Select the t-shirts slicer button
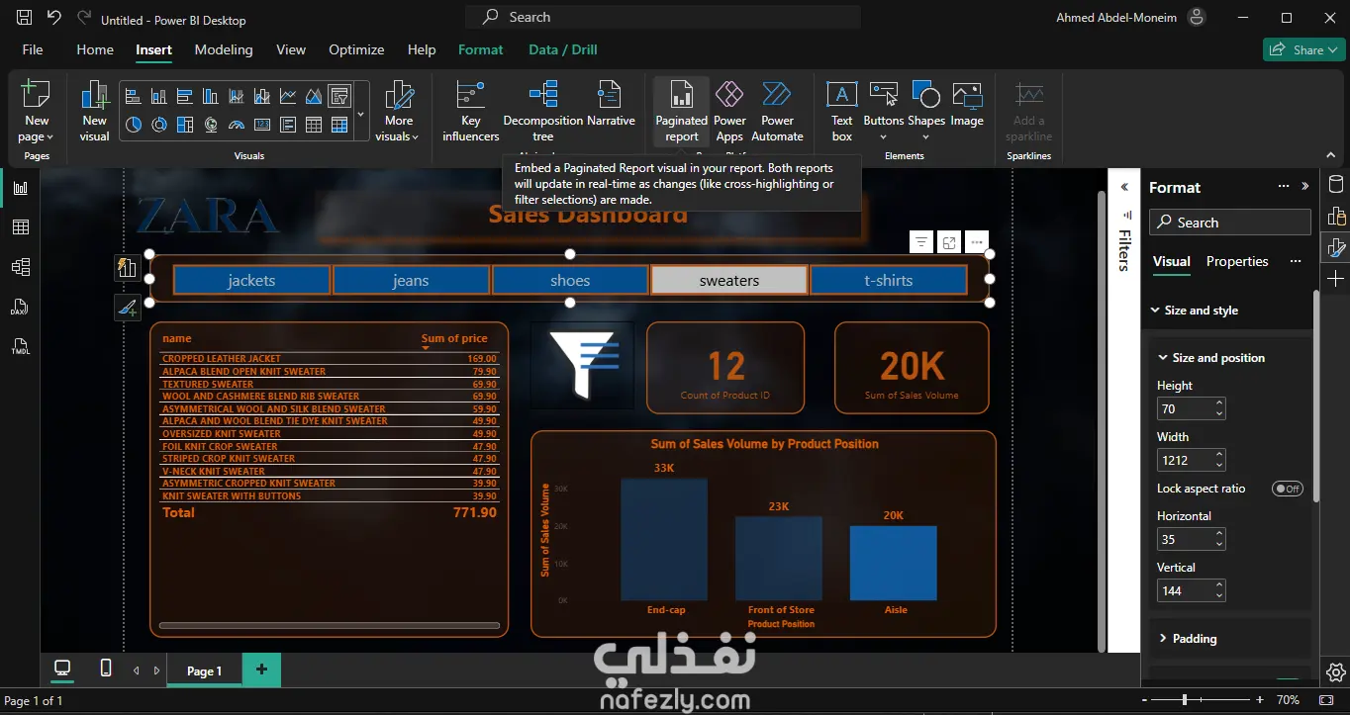 (x=889, y=280)
